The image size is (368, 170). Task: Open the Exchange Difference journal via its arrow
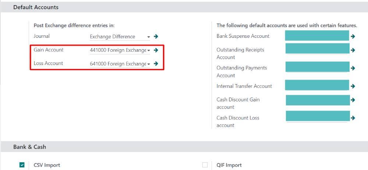(x=156, y=36)
